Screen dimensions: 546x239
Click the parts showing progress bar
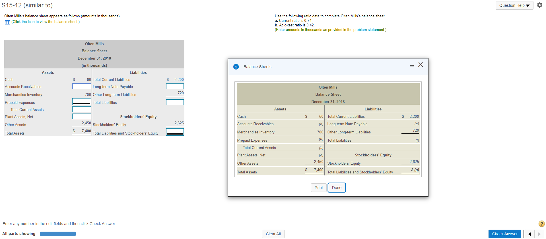point(58,234)
